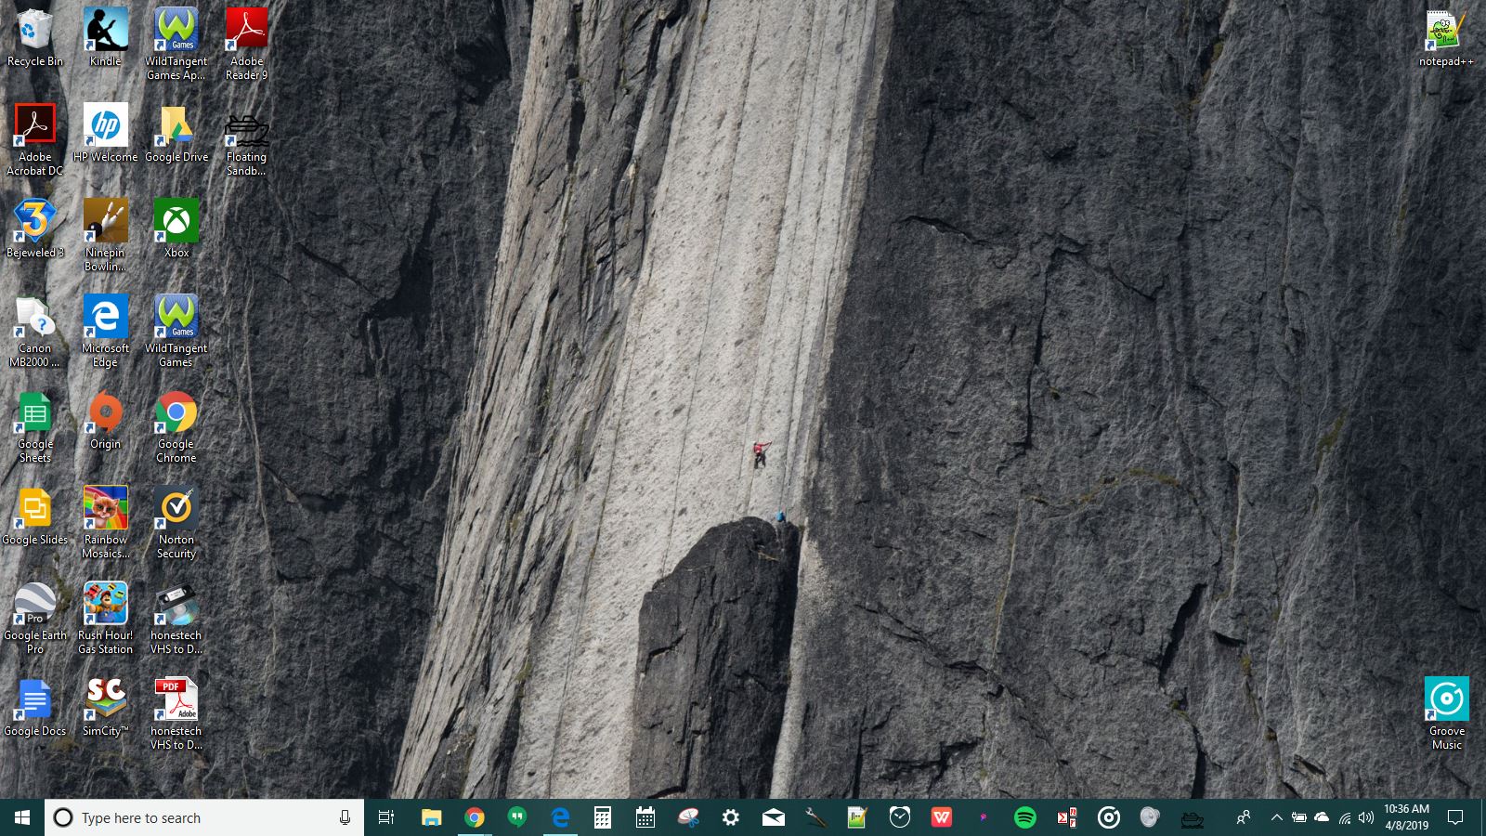Select the Groove Music desktop icon
The height and width of the screenshot is (836, 1486).
pyautogui.click(x=1446, y=713)
